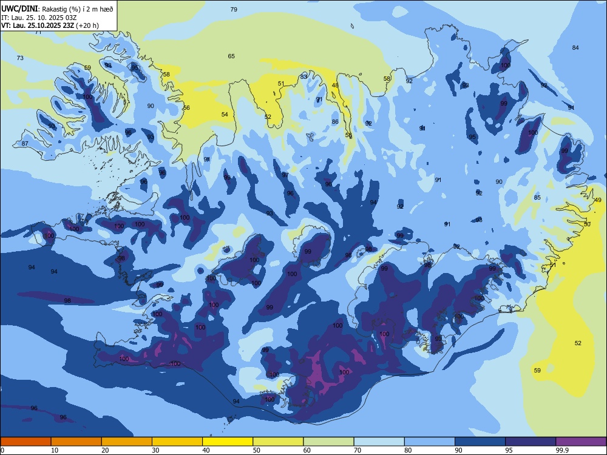This screenshot has width=607, height=455.
Task: Click the legend label '99.9'
Action: (561, 450)
